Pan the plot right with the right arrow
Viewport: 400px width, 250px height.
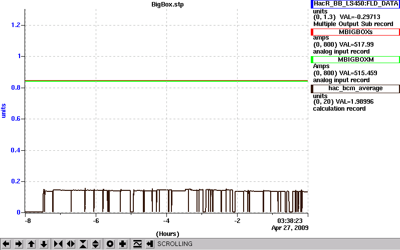(x=19, y=244)
